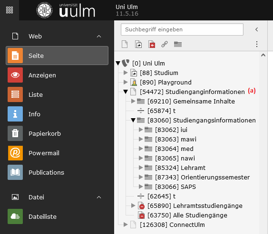This screenshot has height=234, width=273.
Task: Select the folder page type icon in toolbar
Action: 178,44
